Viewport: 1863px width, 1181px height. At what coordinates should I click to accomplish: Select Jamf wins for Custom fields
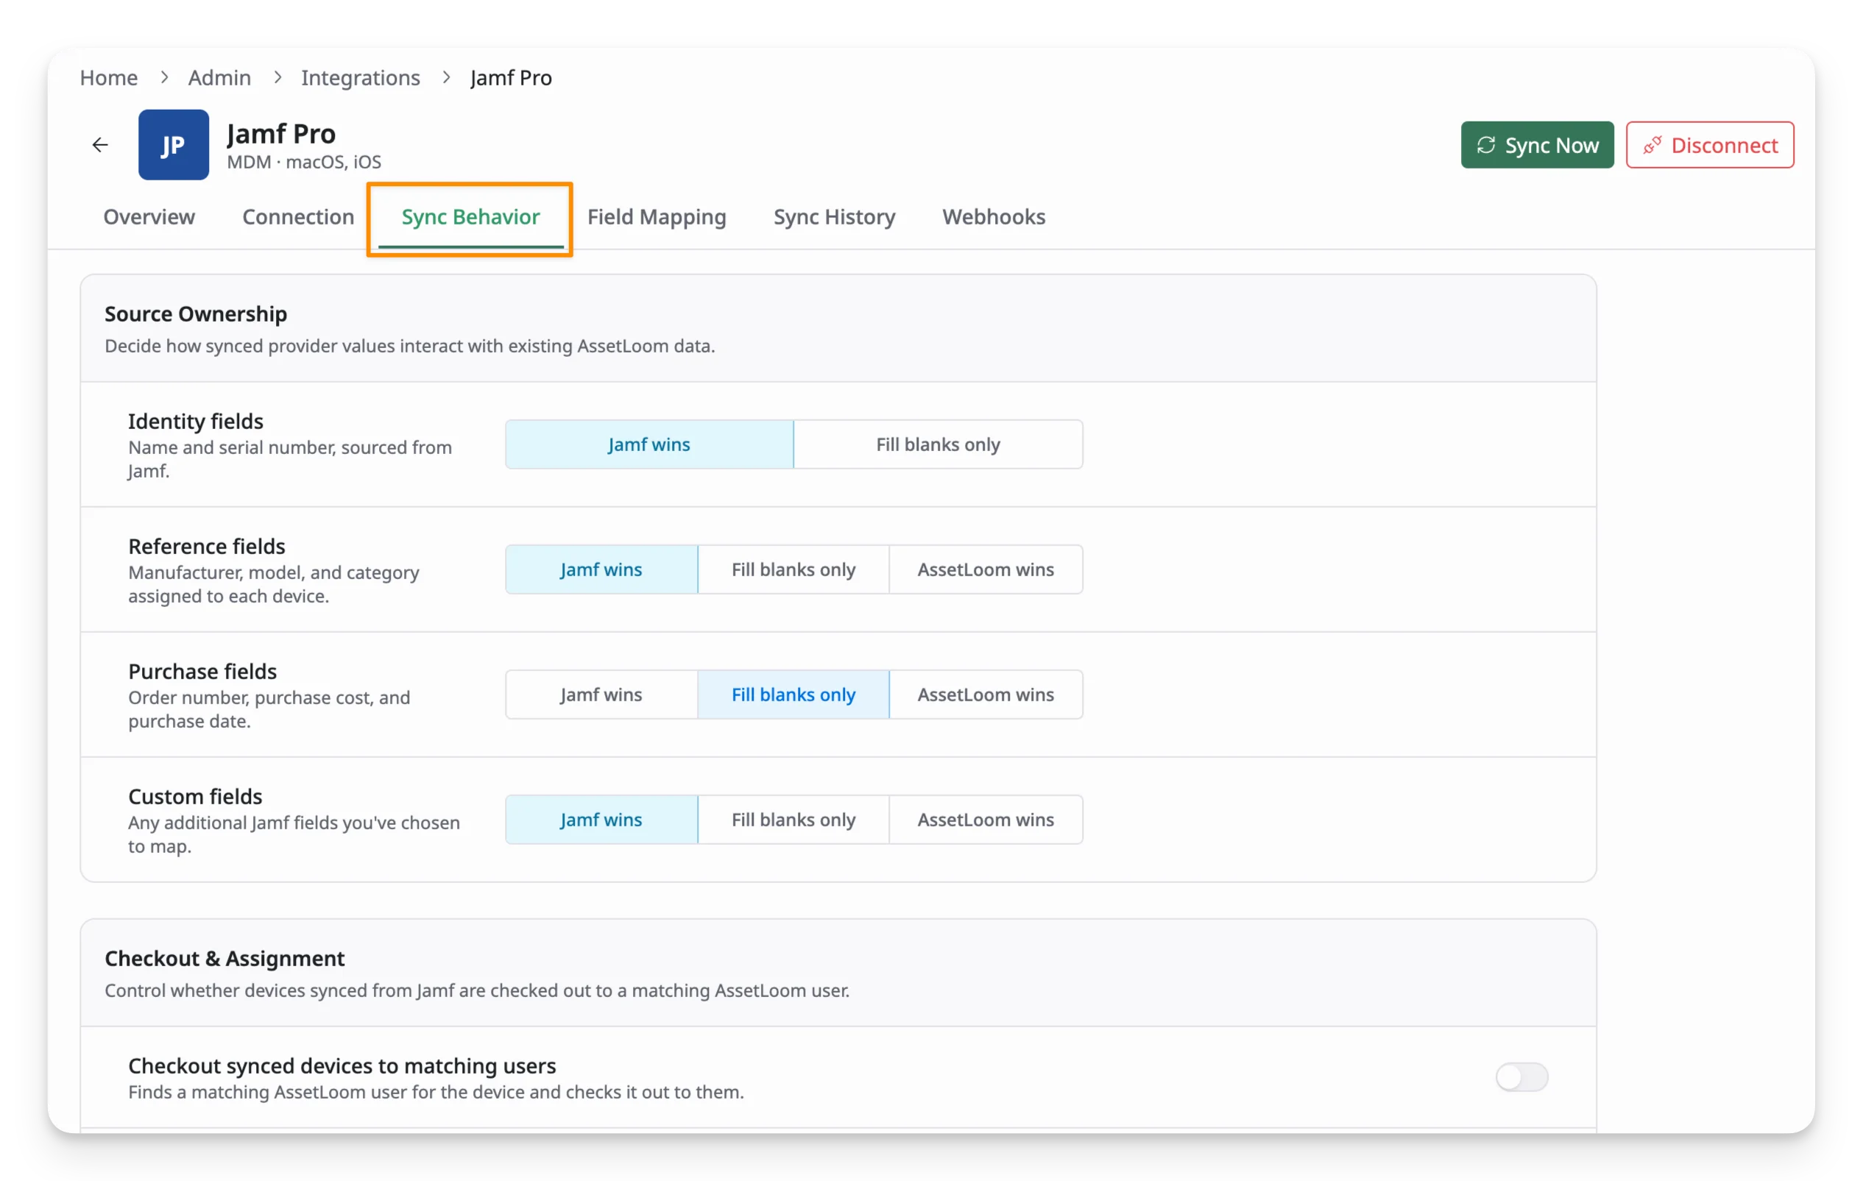601,820
